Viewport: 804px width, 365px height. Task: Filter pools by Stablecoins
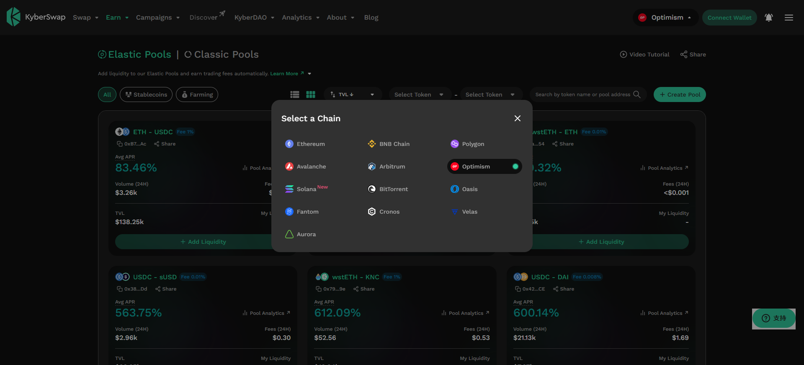(146, 94)
